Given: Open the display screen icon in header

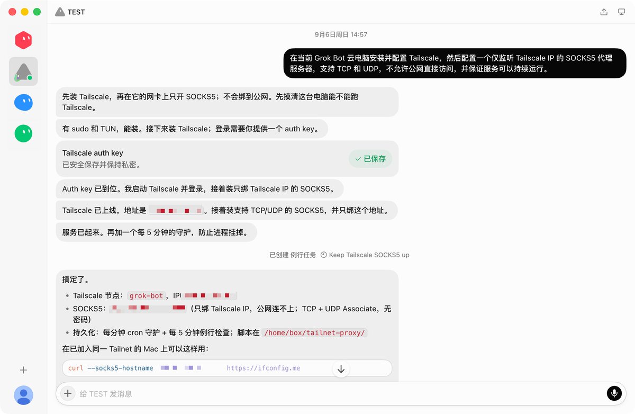Looking at the screenshot, I should pos(622,12).
